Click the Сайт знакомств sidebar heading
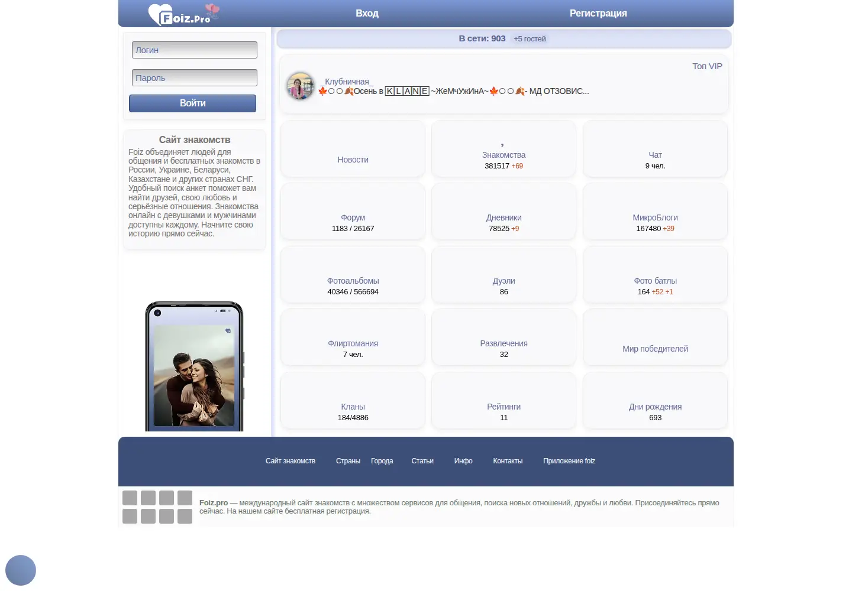Image resolution: width=852 pixels, height=591 pixels. 195,140
